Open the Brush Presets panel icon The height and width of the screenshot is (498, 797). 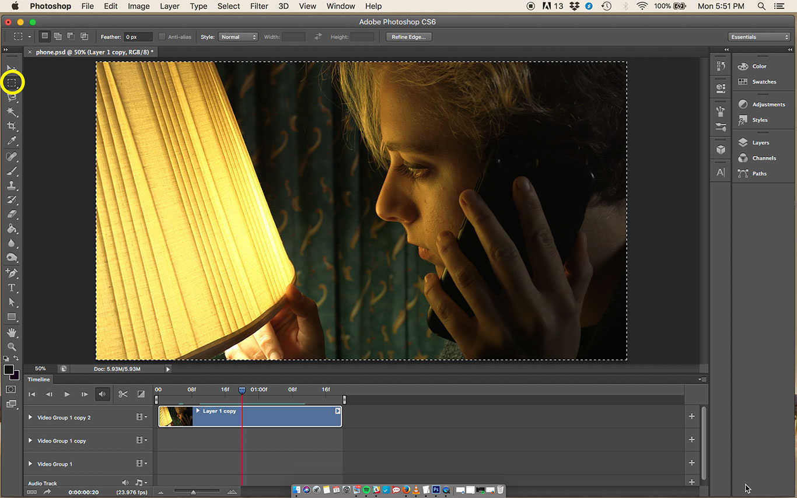point(721,127)
